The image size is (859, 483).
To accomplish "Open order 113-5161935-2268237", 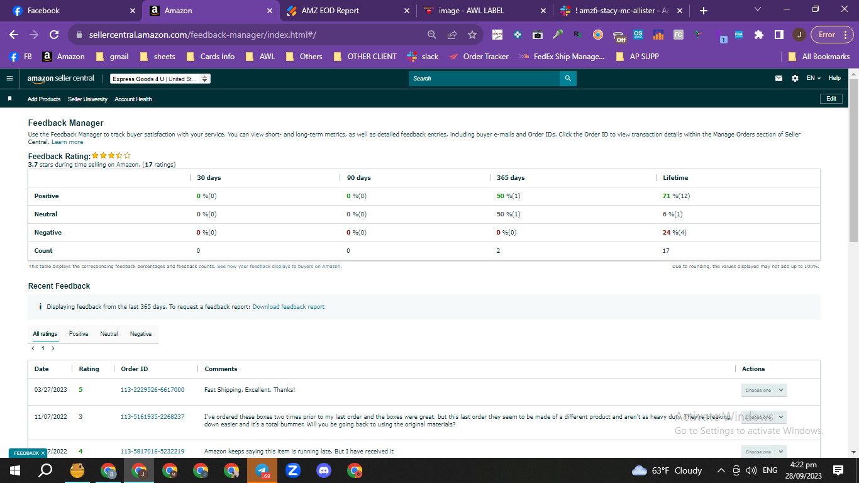I will pyautogui.click(x=152, y=416).
